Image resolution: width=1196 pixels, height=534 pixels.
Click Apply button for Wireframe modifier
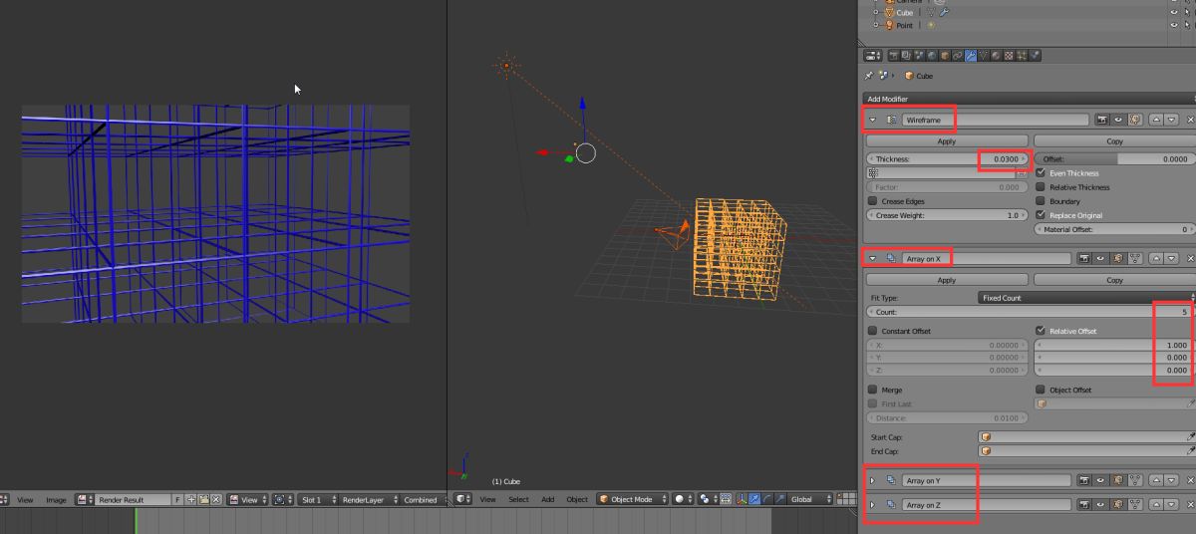[x=947, y=141]
